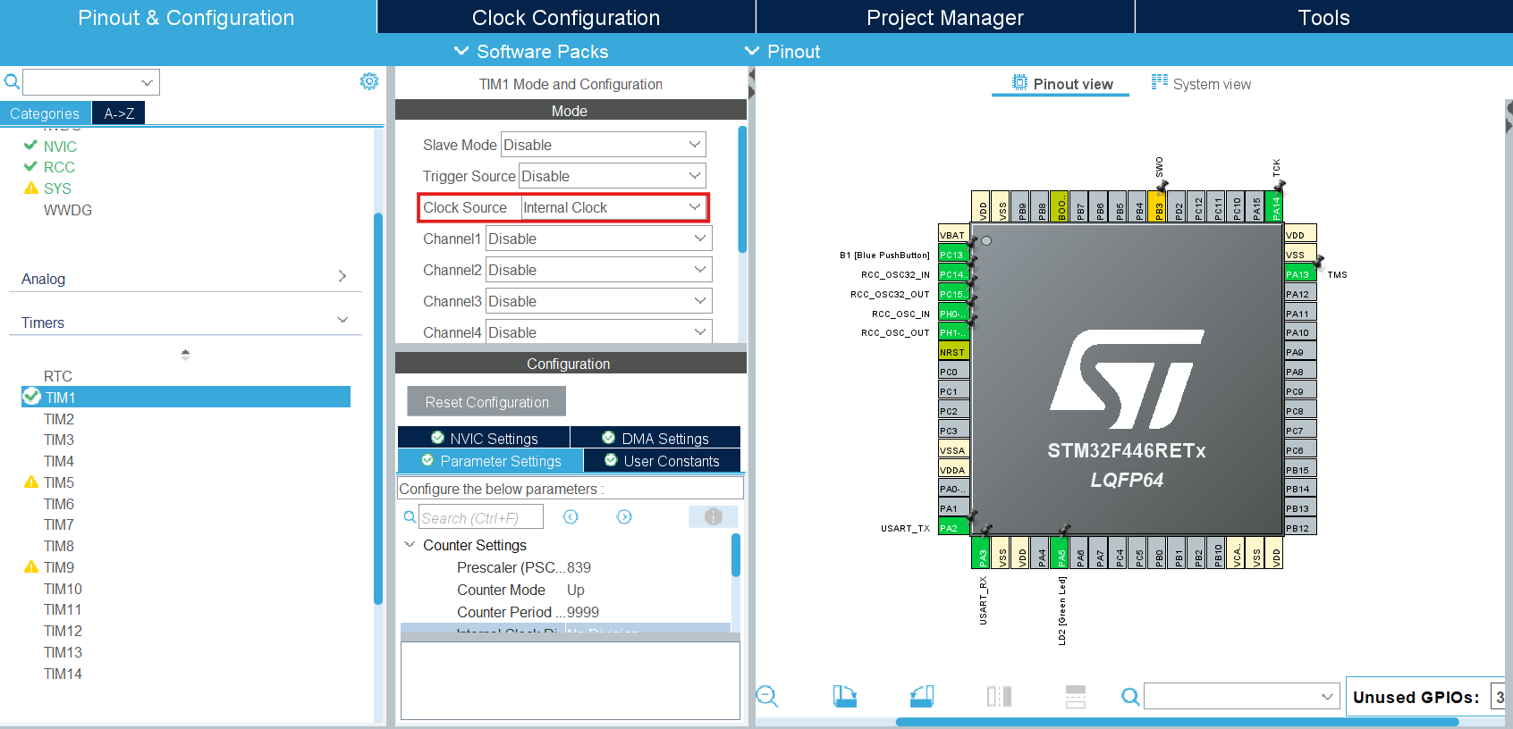The height and width of the screenshot is (729, 1513).
Task: Select the PC13 green pin on chip
Action: pyautogui.click(x=953, y=255)
